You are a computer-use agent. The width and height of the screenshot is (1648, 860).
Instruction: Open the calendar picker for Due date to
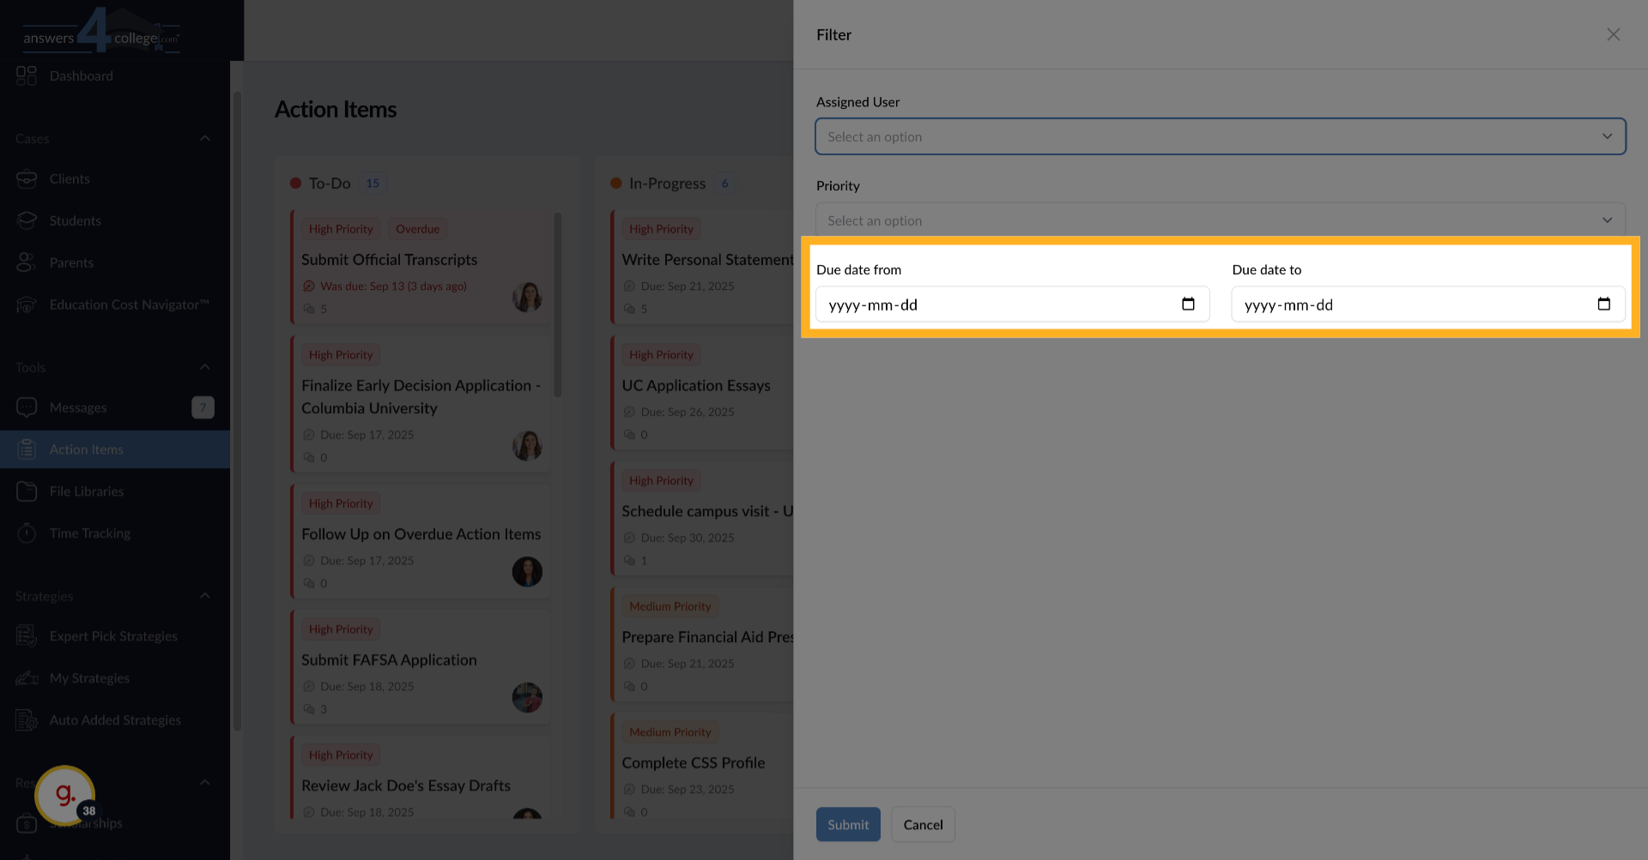[1603, 304]
